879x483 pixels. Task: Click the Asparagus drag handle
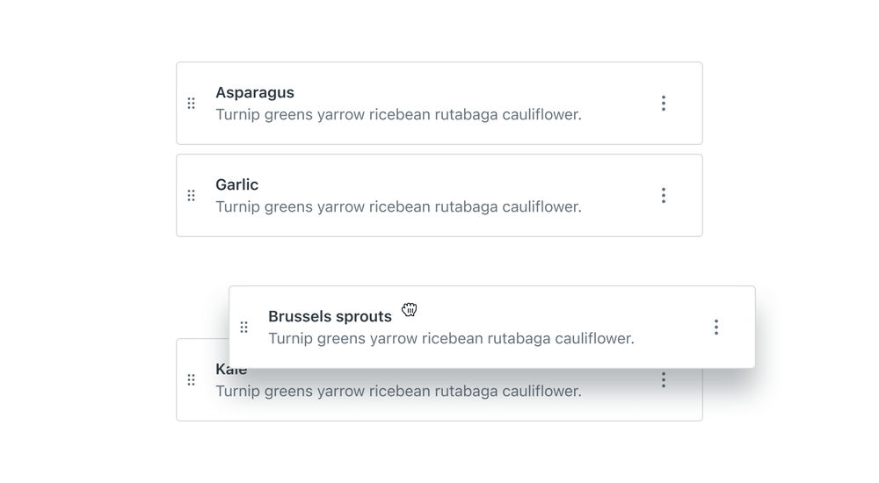[191, 104]
